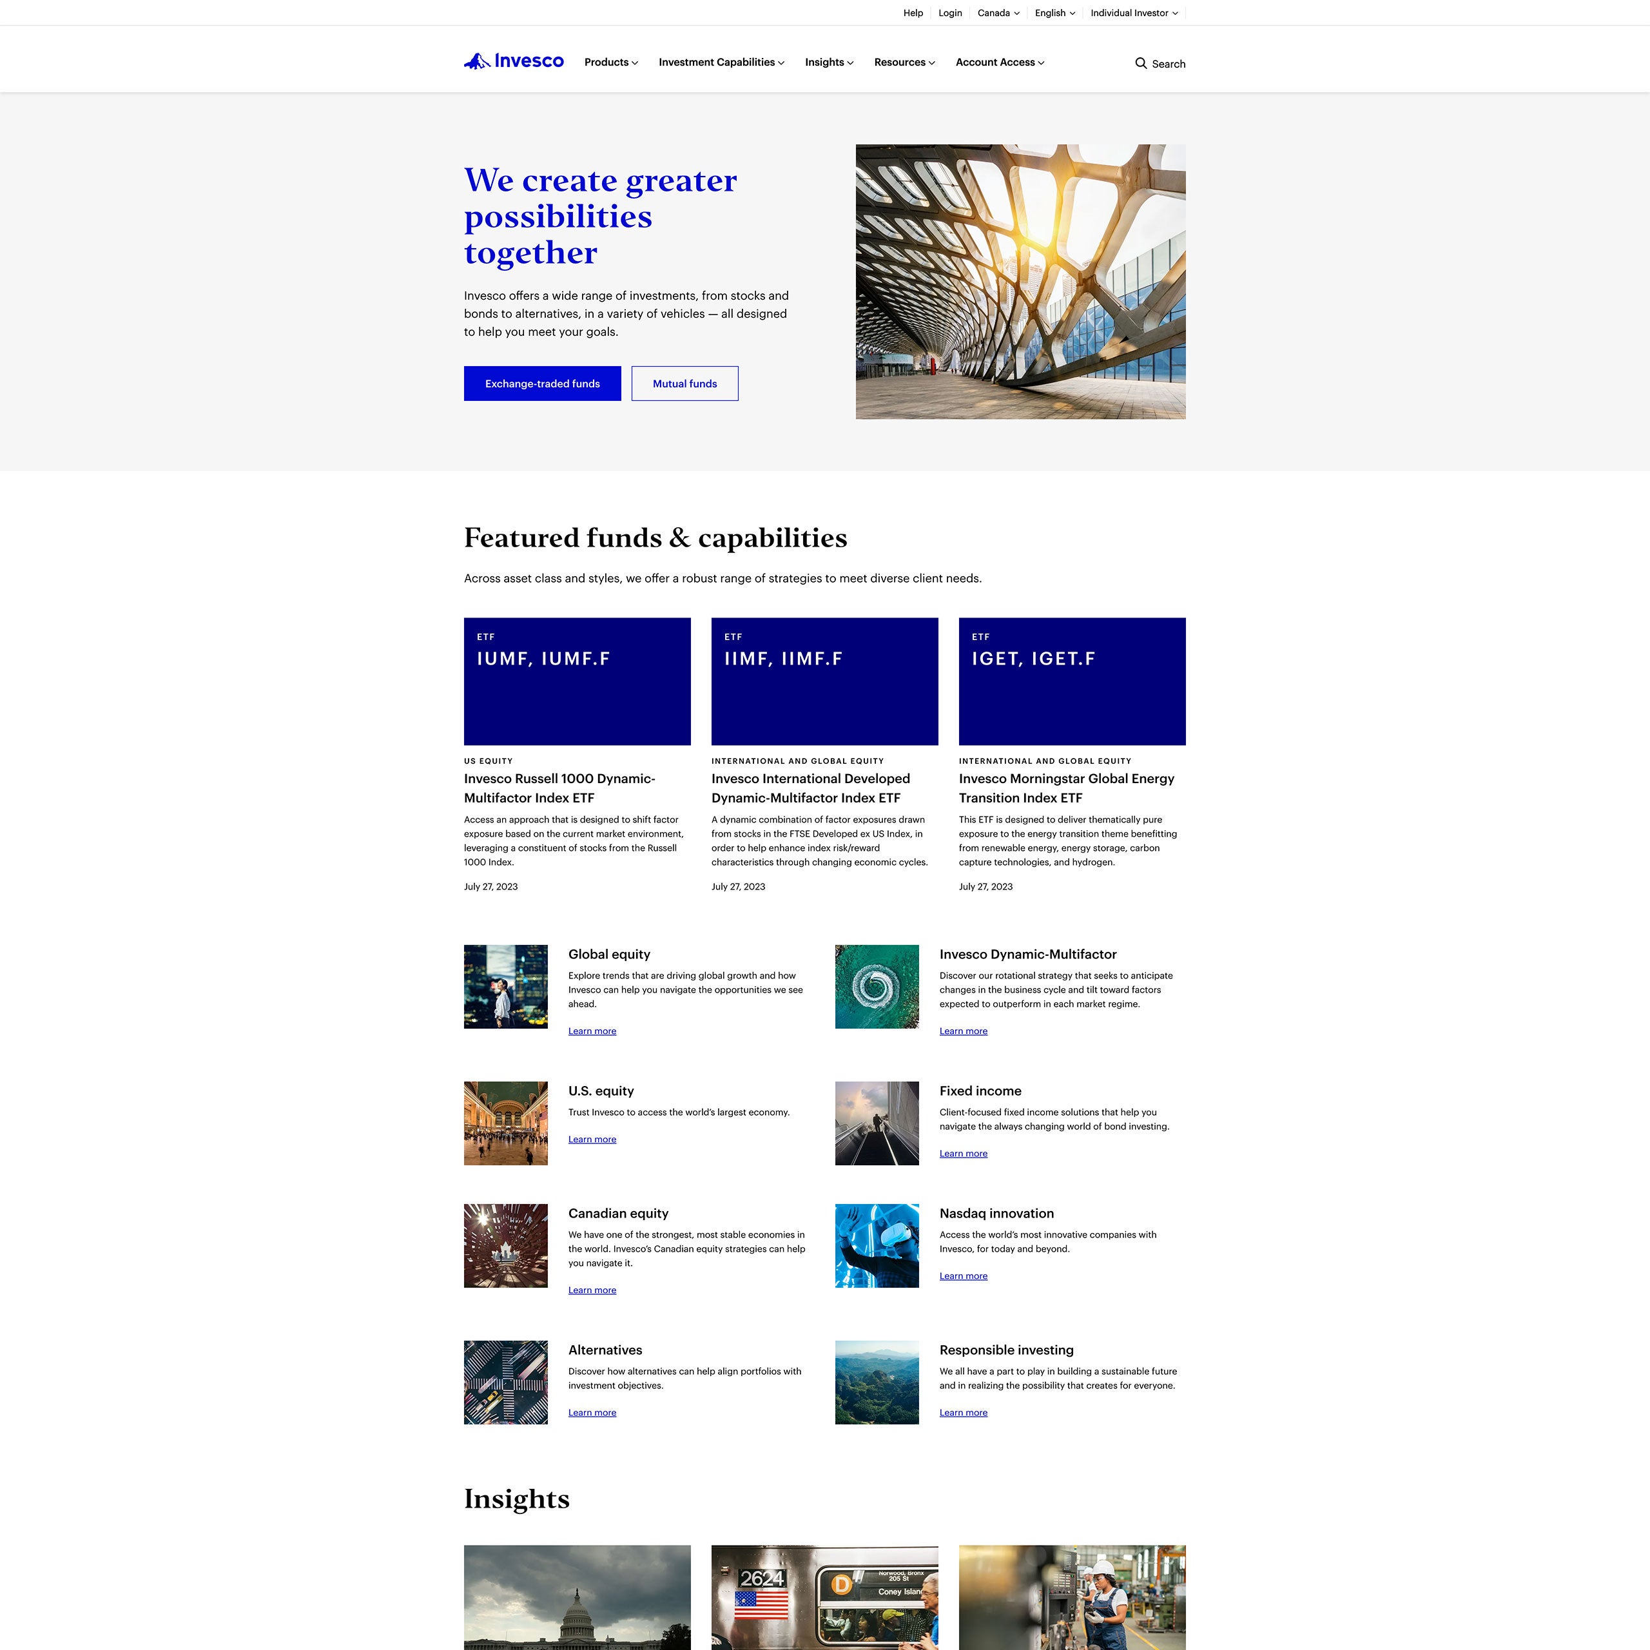Click the Invesco Dynamic-Multifactor heading
1650x1650 pixels.
(1027, 954)
